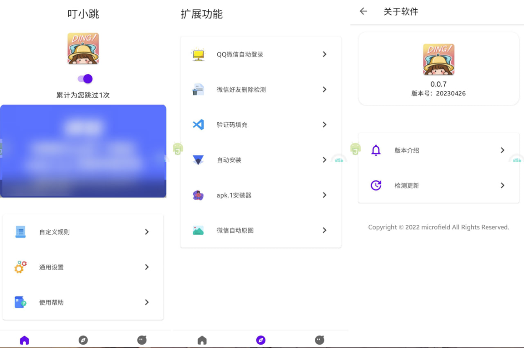This screenshot has width=524, height=348.
Task: Click the blurred blue banner card
Action: click(x=83, y=151)
